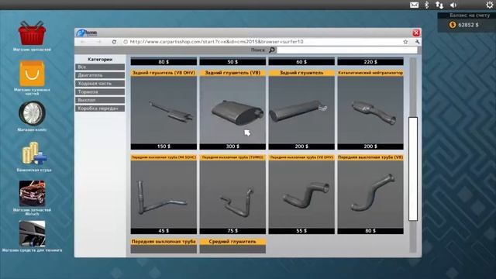496x279 pixels.
Task: Open the Магазин кузовных частей orange bag icon
Action: 32,74
